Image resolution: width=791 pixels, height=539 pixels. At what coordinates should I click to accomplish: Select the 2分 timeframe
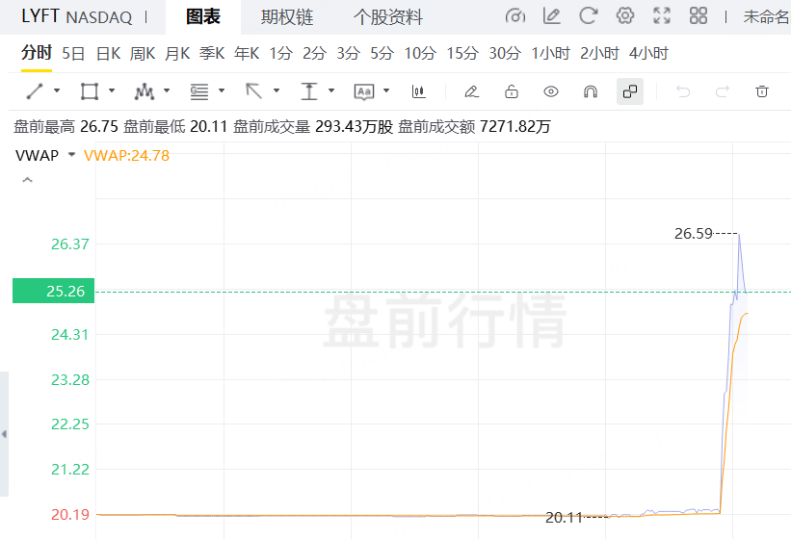tap(315, 53)
